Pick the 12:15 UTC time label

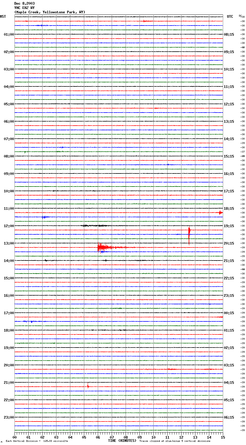pos(229,104)
